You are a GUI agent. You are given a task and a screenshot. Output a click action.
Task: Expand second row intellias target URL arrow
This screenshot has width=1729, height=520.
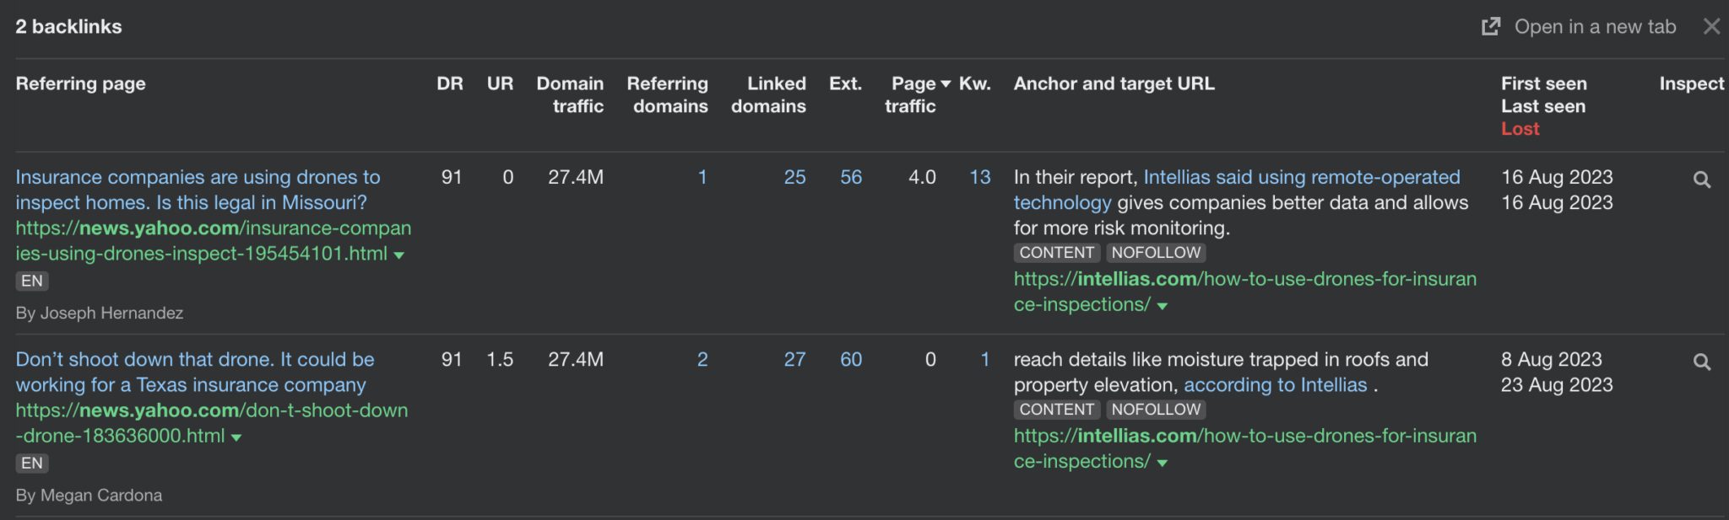coord(1163,464)
